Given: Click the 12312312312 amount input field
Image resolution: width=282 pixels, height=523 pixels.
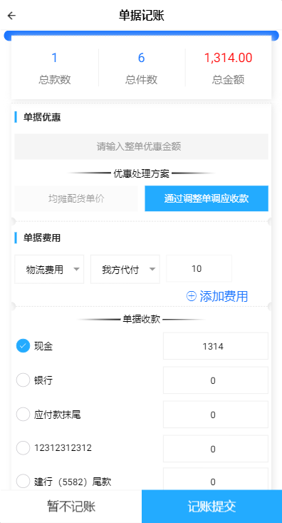Looking at the screenshot, I should click(216, 449).
